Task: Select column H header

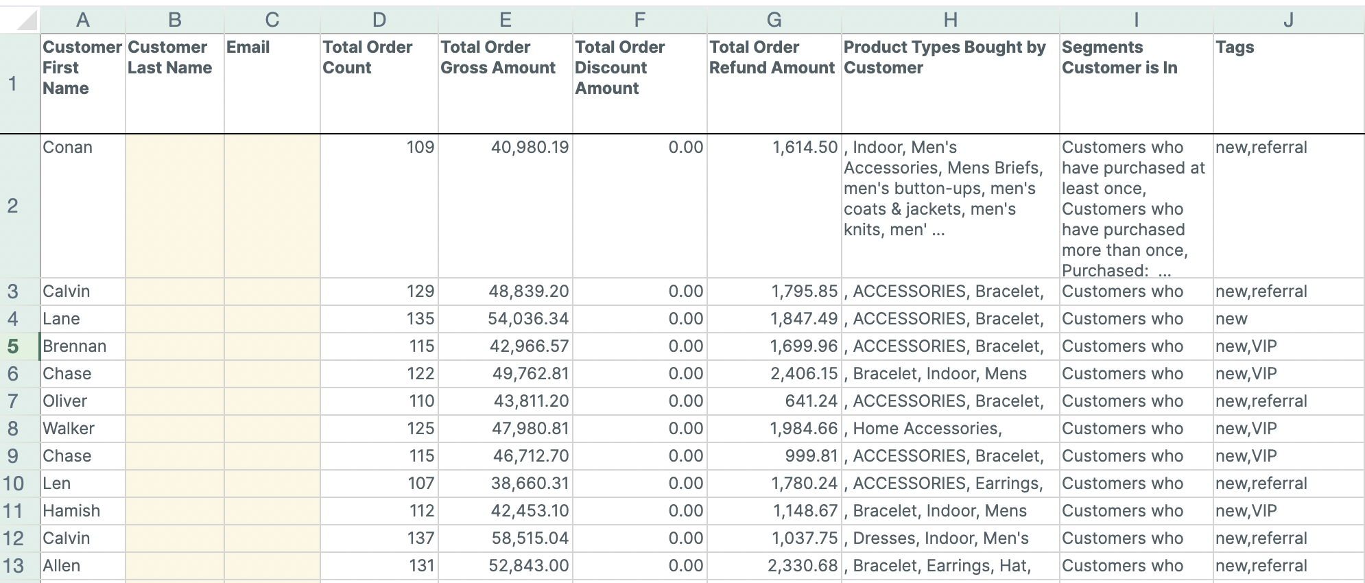Action: (x=950, y=21)
